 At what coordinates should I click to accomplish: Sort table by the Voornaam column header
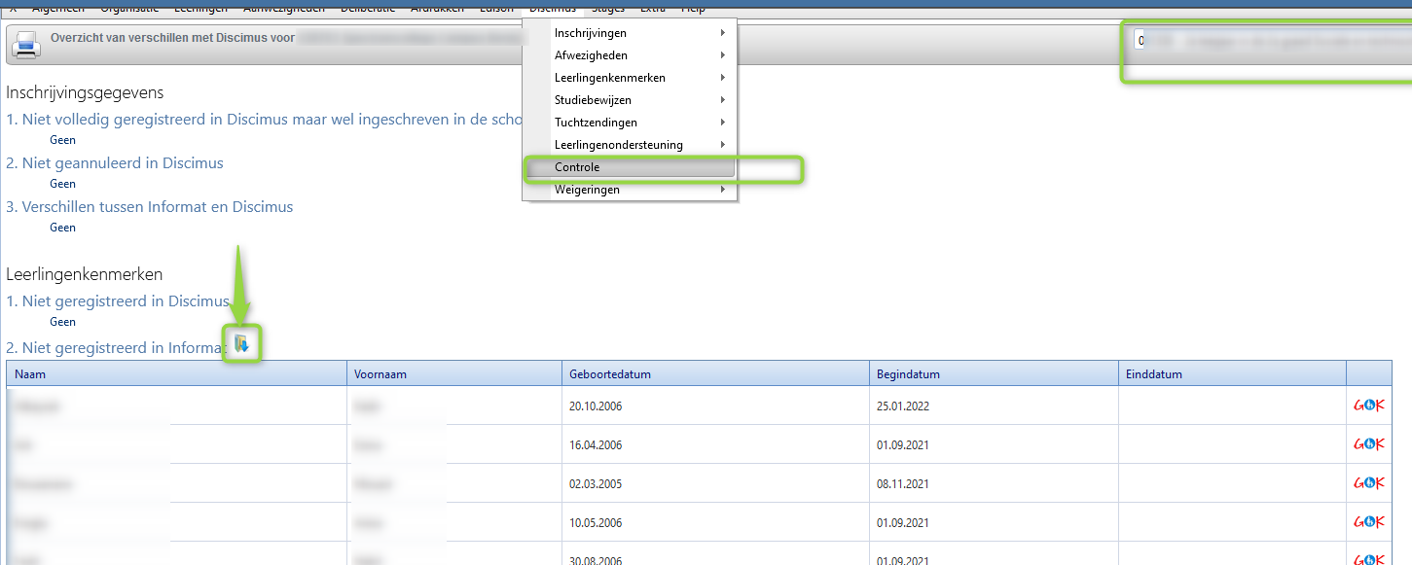pos(454,373)
